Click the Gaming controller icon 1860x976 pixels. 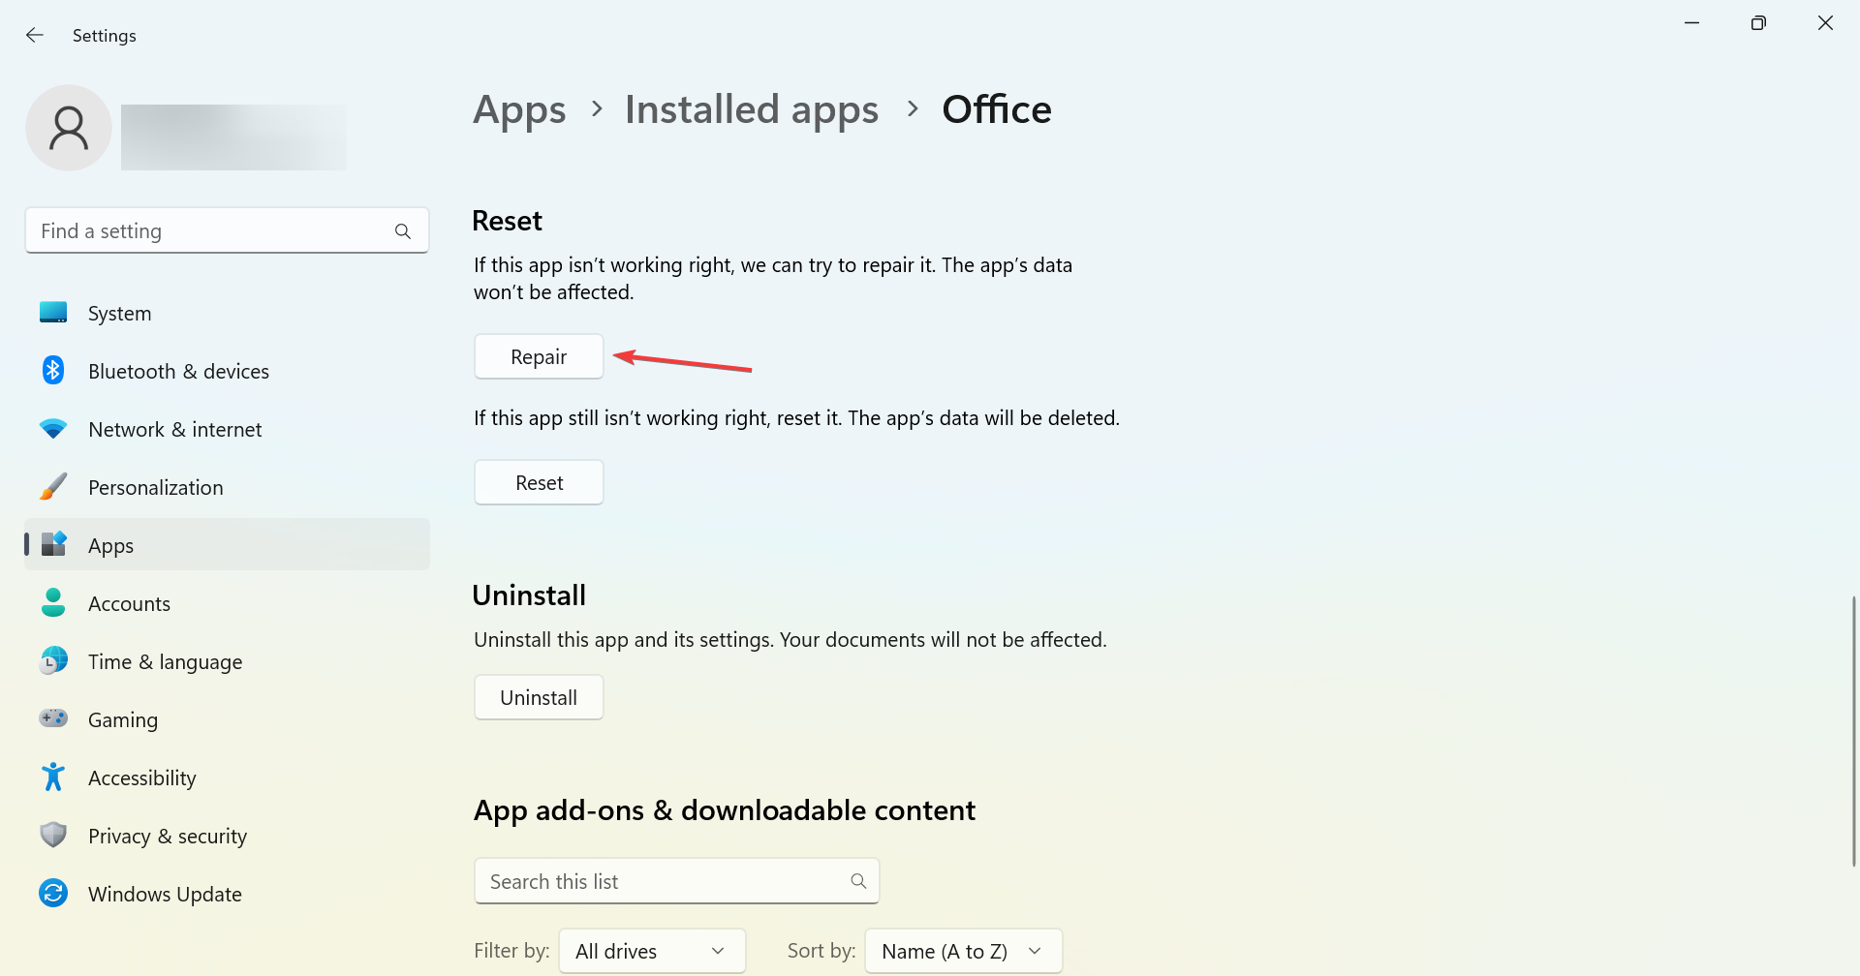[53, 719]
